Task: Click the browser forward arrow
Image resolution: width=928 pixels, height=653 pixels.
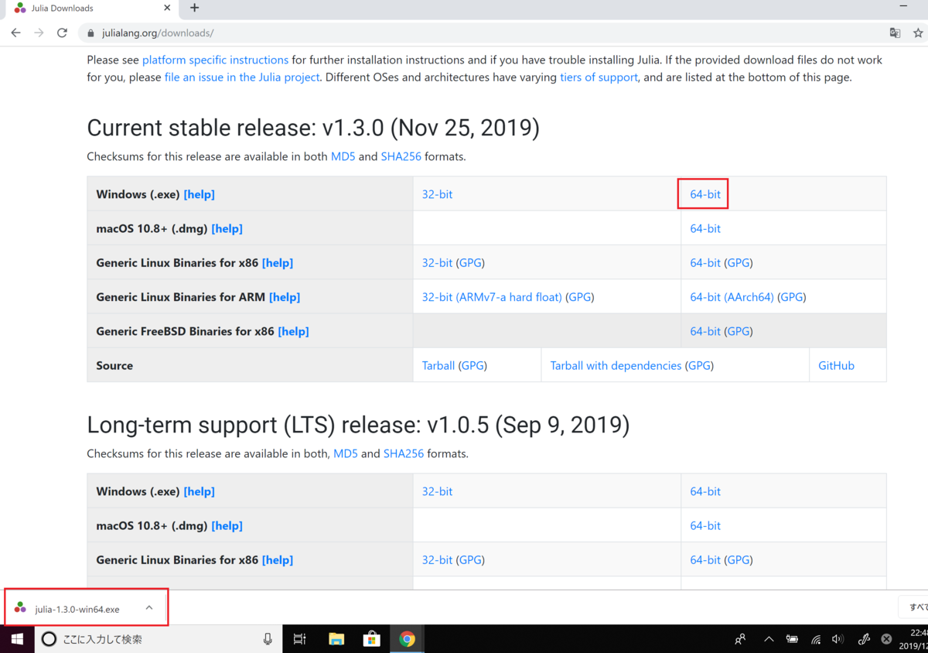Action: (39, 33)
